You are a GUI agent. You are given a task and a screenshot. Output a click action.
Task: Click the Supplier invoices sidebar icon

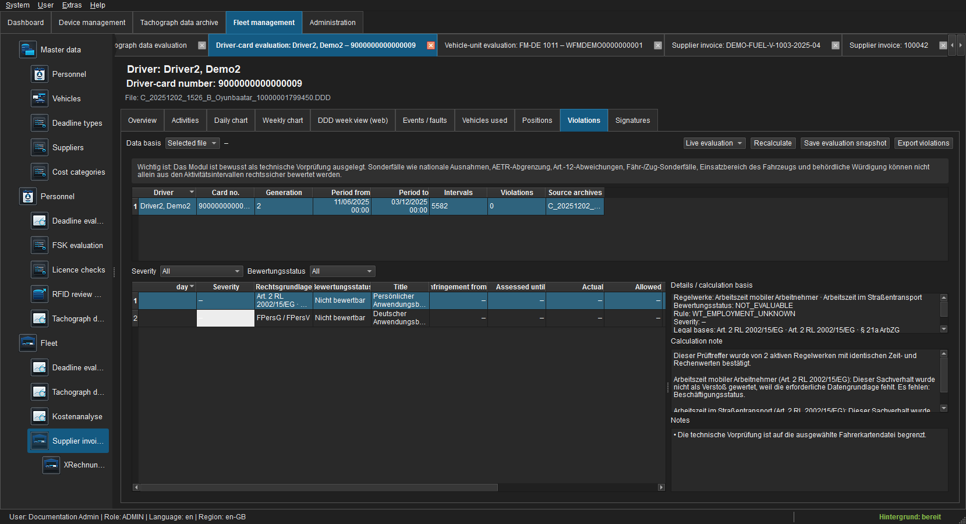tap(40, 441)
